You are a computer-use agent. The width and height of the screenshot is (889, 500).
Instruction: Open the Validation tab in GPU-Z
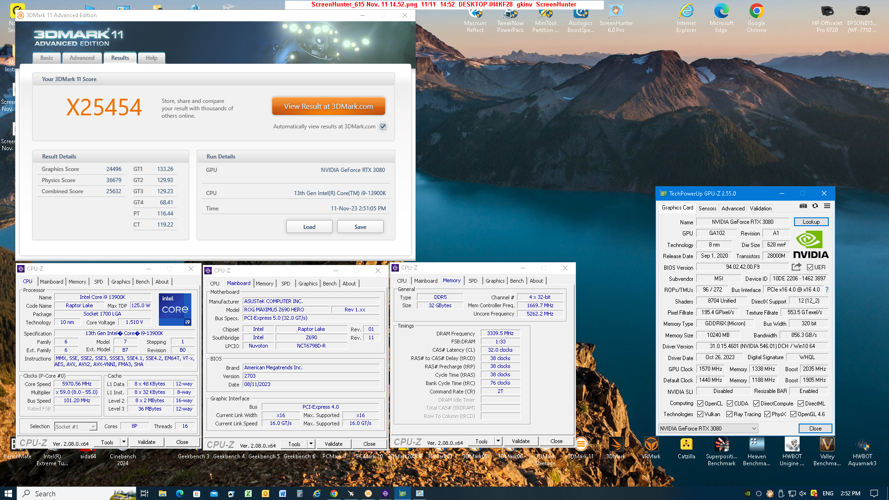[761, 208]
